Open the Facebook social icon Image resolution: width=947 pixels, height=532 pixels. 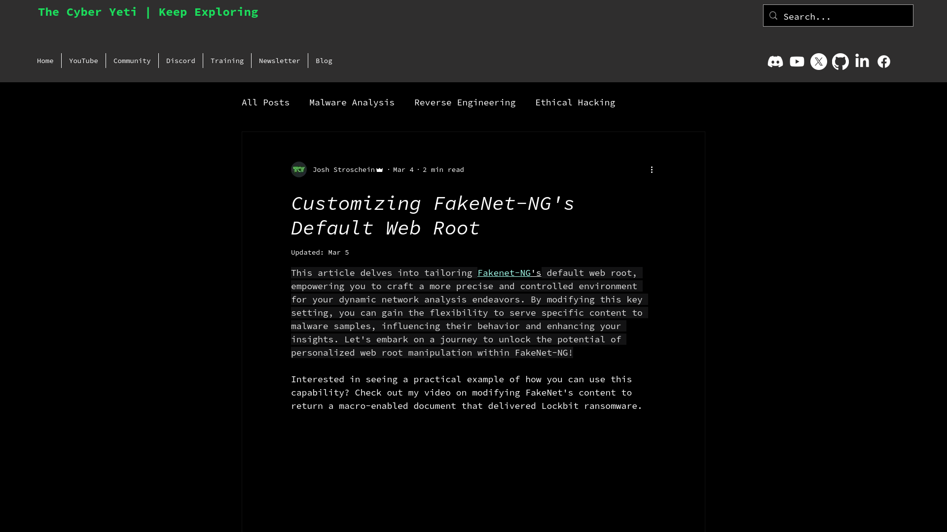tap(883, 62)
